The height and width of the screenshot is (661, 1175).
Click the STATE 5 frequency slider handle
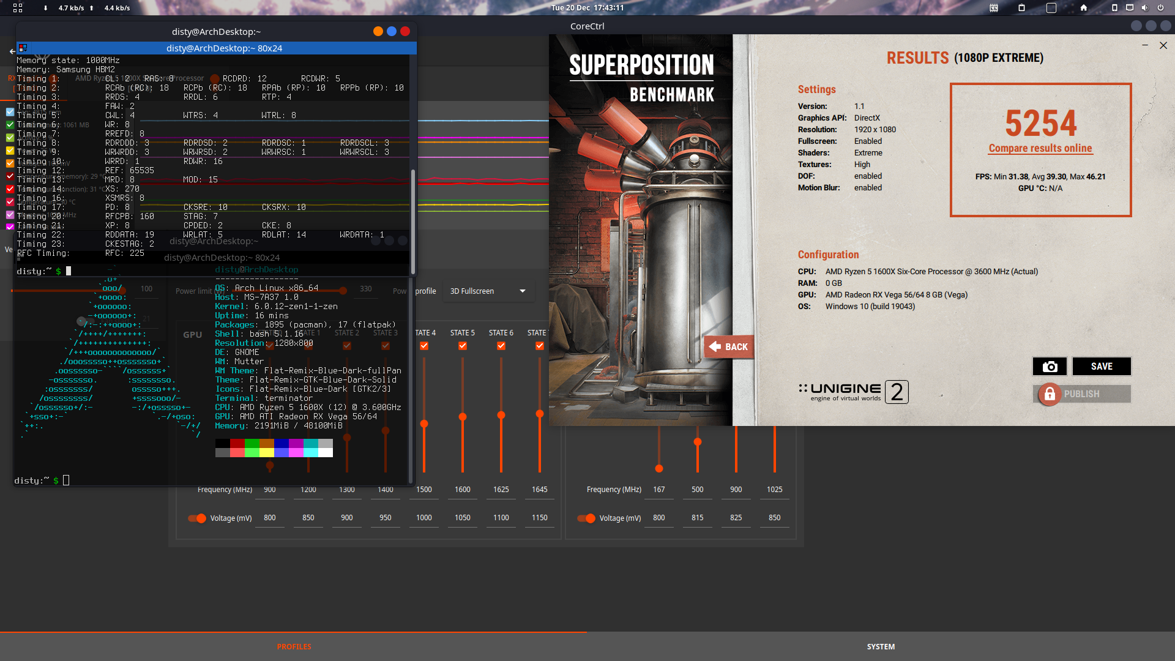pyautogui.click(x=463, y=417)
